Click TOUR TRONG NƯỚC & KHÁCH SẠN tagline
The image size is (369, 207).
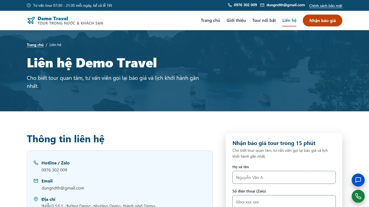click(x=70, y=23)
